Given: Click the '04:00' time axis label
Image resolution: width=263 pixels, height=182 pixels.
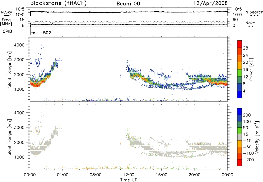Looking at the screenshot, I should [x=62, y=175].
